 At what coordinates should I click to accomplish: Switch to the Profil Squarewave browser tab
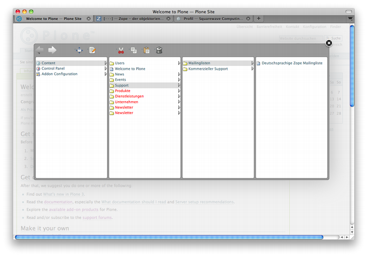click(210, 19)
